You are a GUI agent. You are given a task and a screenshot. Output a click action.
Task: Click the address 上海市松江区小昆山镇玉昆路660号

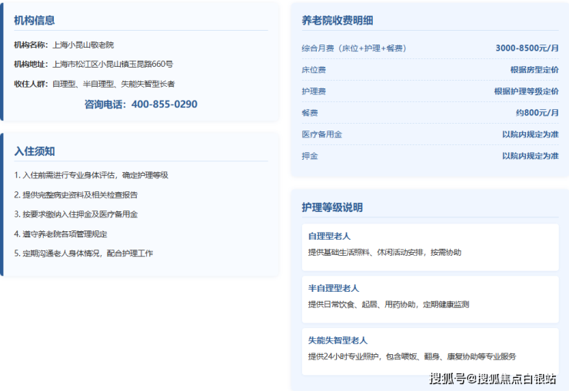click(113, 64)
